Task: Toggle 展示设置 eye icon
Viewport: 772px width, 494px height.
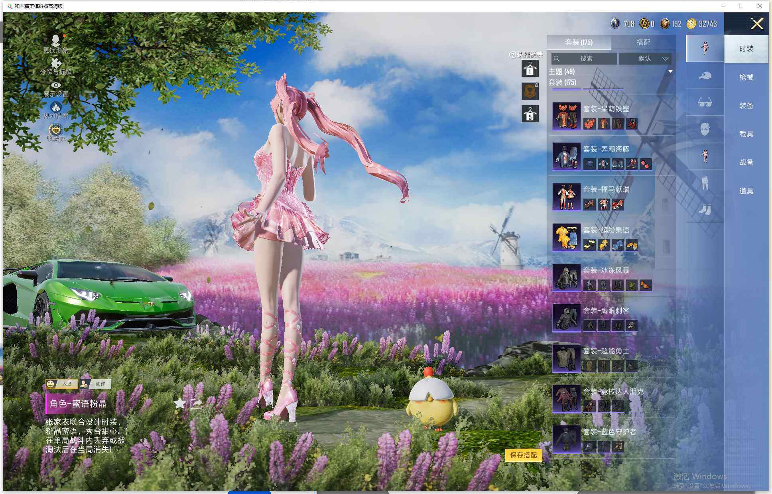Action: pos(56,85)
